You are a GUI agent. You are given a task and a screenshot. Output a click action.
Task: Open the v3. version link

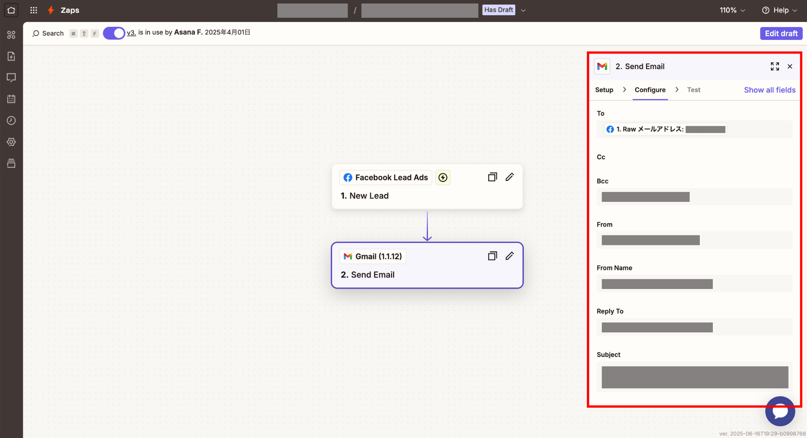pyautogui.click(x=131, y=33)
